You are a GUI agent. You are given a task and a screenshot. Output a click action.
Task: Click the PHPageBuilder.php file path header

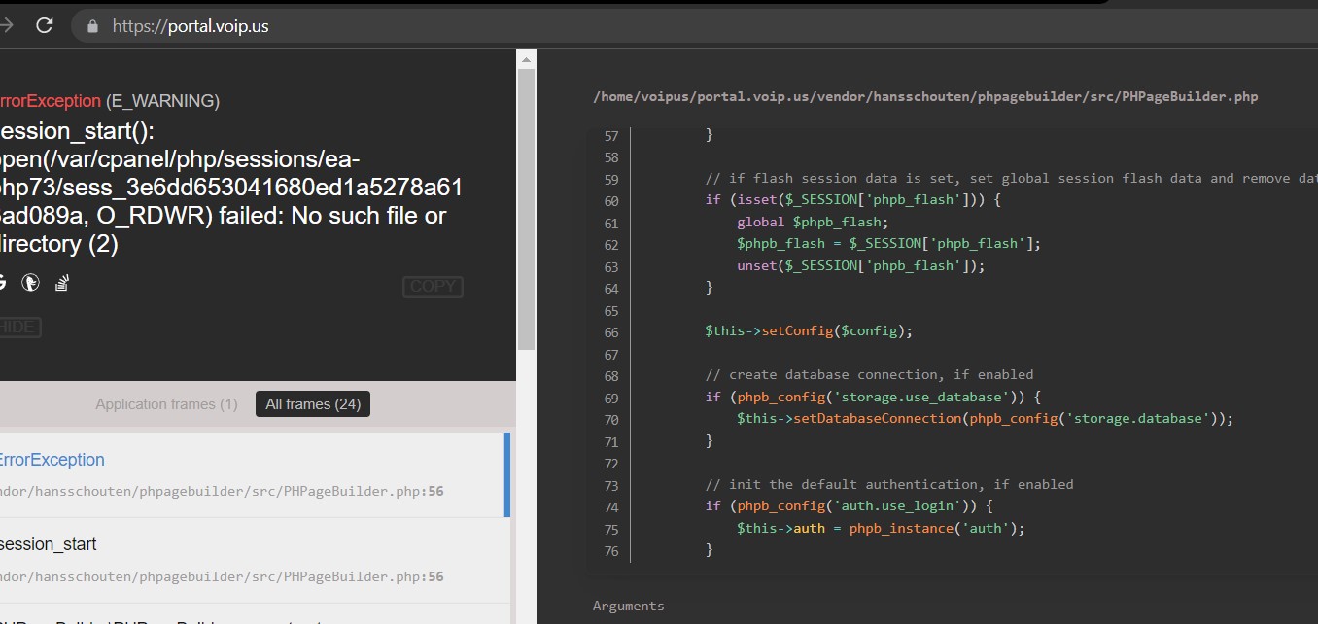click(925, 96)
